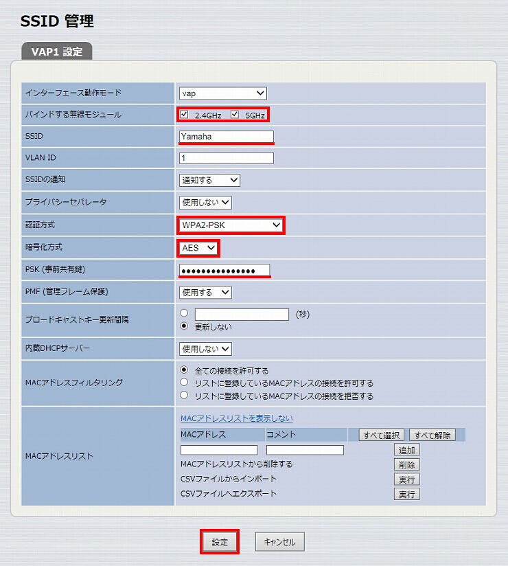Select the 更新しない radio button
Screen dimensions: 508x566
[x=184, y=326]
